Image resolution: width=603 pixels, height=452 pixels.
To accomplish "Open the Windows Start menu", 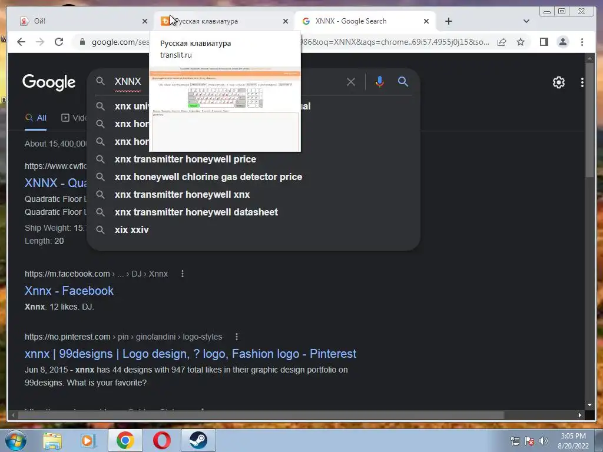I will pos(16,440).
